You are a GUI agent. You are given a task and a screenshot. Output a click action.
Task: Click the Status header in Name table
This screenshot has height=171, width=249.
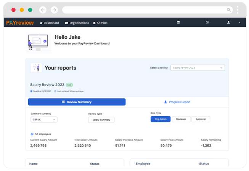coord(95,164)
